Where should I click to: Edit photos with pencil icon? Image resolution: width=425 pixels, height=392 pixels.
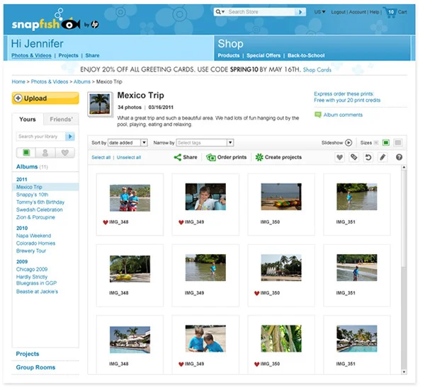coord(382,157)
